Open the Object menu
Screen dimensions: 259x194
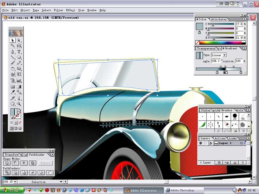25,10
